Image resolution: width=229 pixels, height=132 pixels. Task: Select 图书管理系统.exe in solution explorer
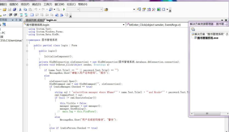click(208, 38)
